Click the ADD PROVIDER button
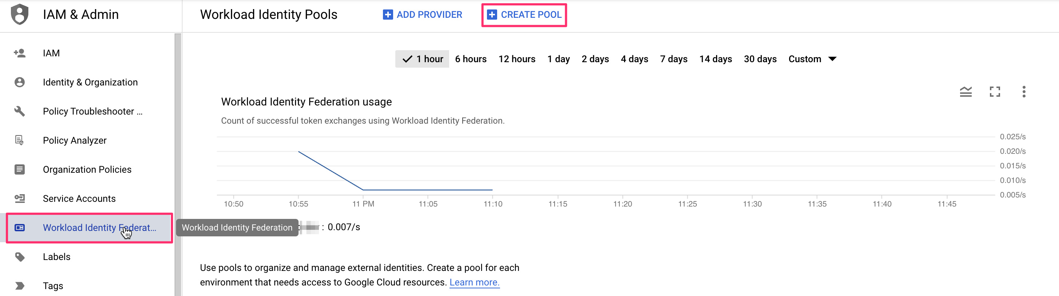1059x296 pixels. pyautogui.click(x=422, y=15)
